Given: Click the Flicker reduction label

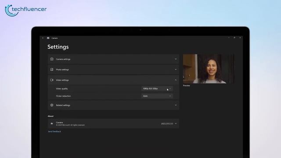Looking at the screenshot, I should pos(63,96).
